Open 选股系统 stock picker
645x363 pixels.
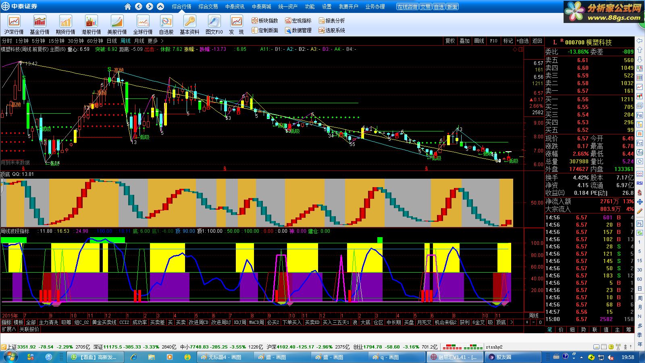pos(332,30)
